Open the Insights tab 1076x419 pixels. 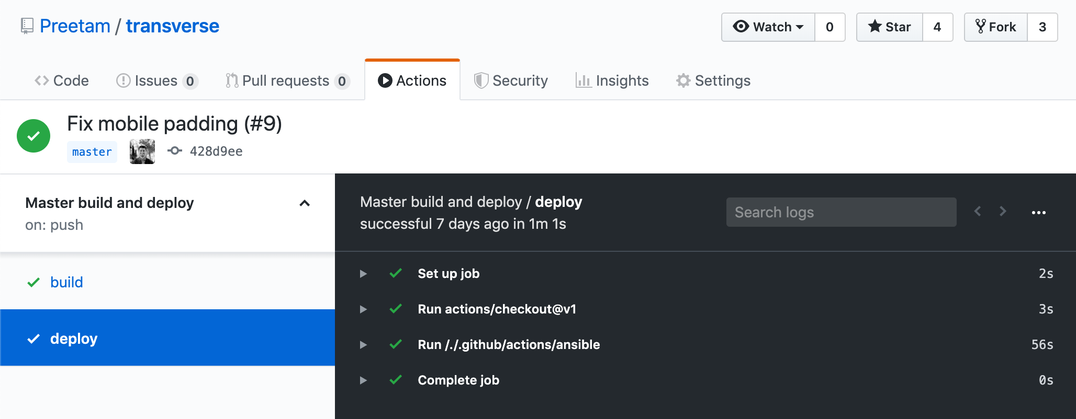pyautogui.click(x=612, y=80)
